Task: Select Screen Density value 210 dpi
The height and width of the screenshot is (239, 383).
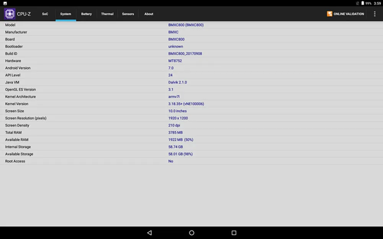Action: pyautogui.click(x=174, y=125)
